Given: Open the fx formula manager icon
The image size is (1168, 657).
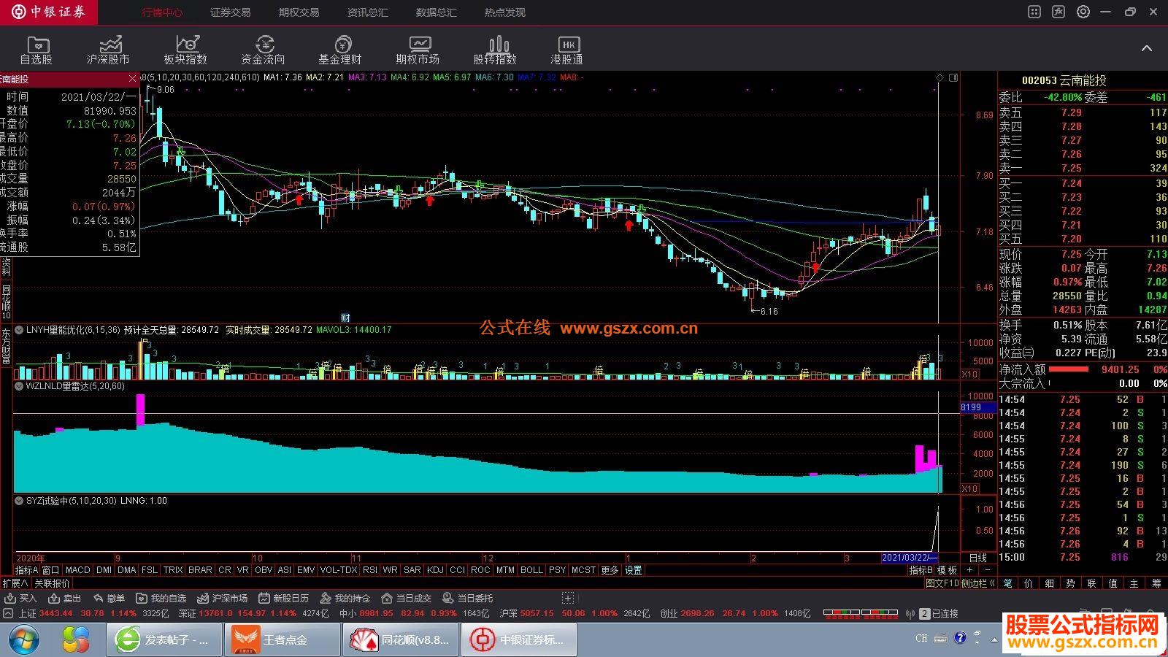Looking at the screenshot, I should 1058,12.
